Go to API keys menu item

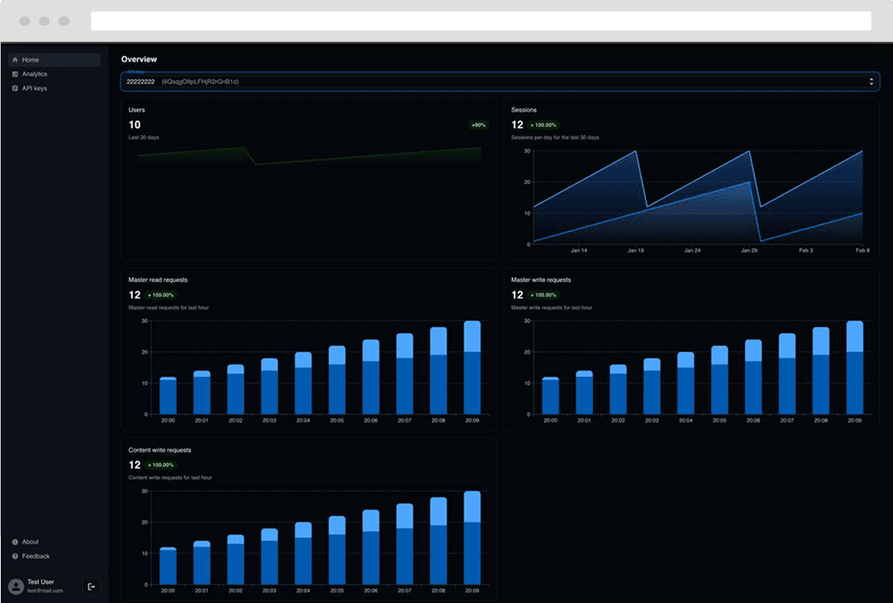click(x=34, y=88)
